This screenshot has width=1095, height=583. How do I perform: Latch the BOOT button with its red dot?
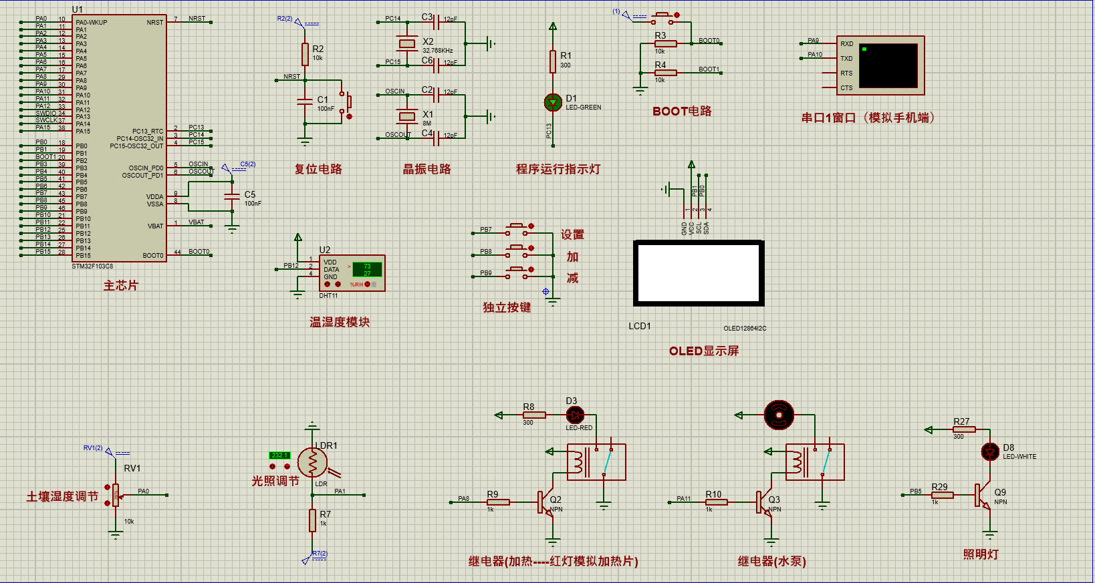click(x=677, y=15)
